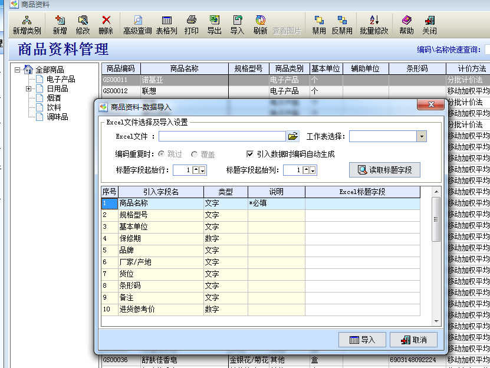Click the Excel文件 path input field
The image size is (490, 368).
coord(222,136)
